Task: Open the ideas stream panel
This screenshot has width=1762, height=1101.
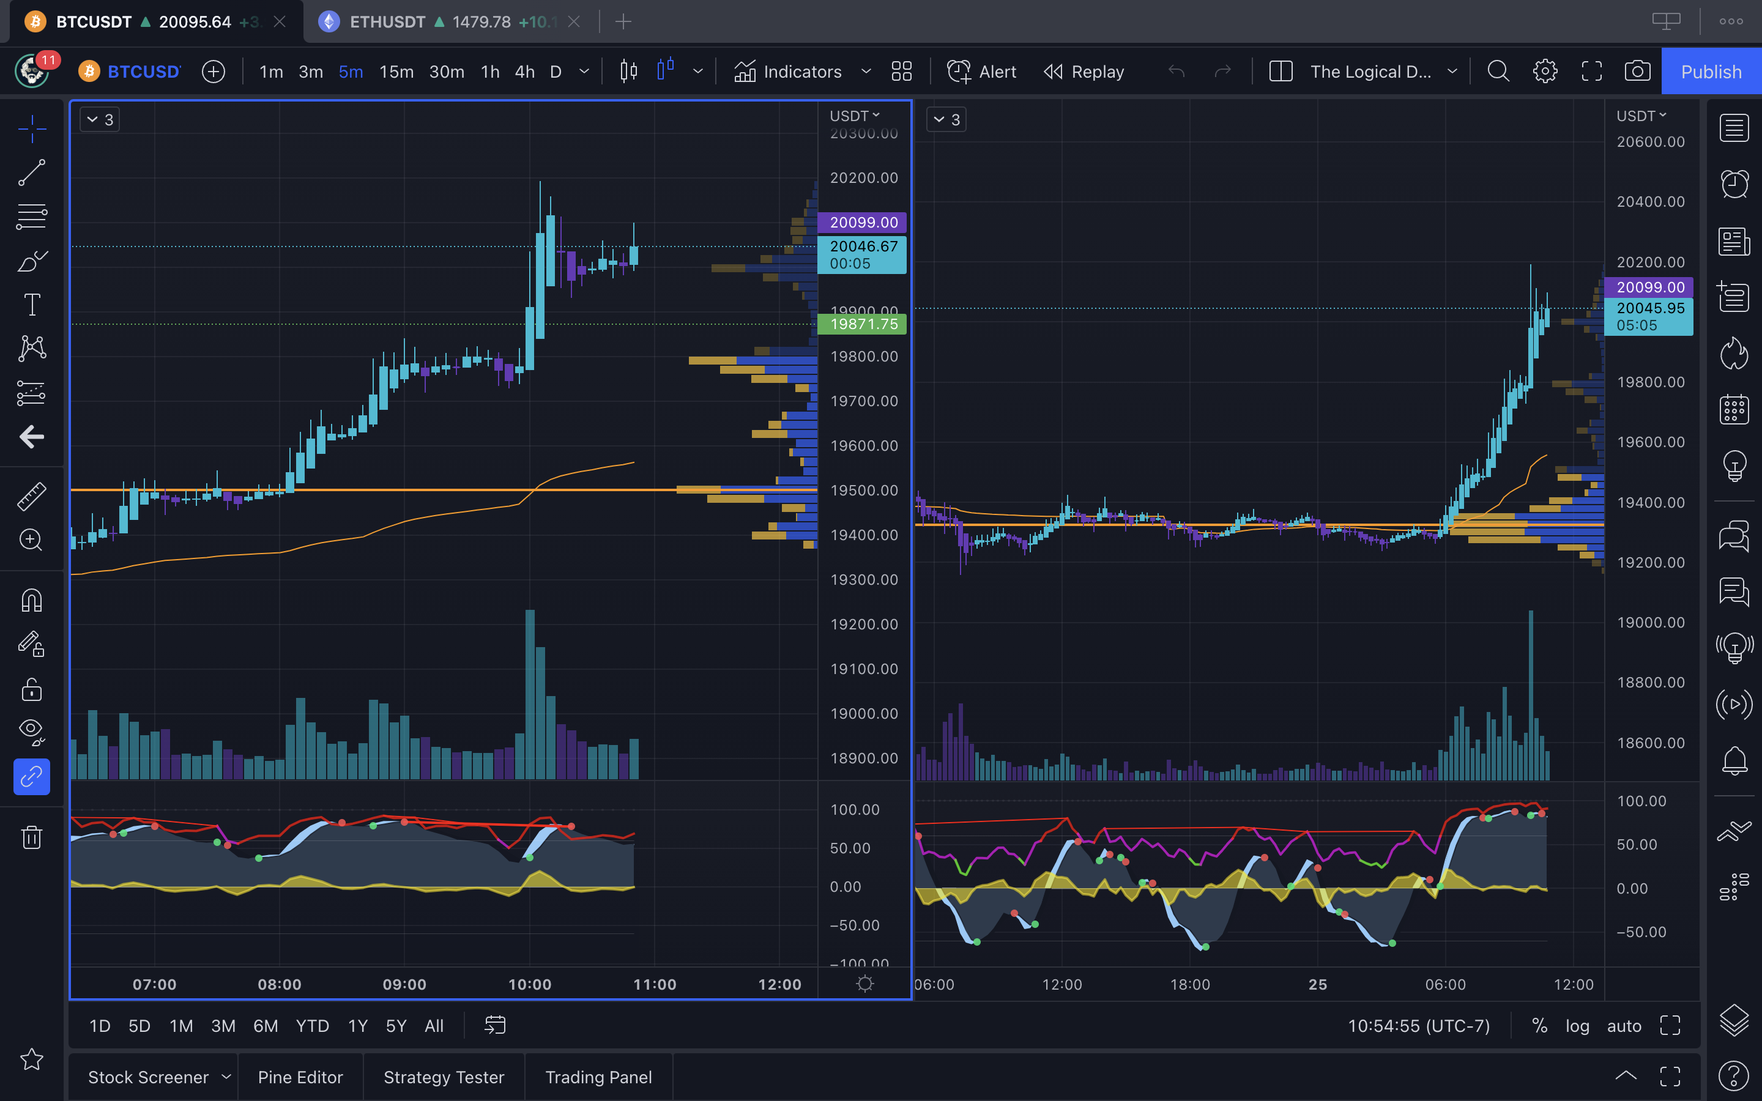Action: (x=1734, y=648)
